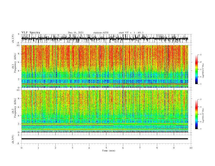The width and height of the screenshot is (215, 166).
Task: Click the '-7' value on lower colorbar
Action: click(x=200, y=129)
